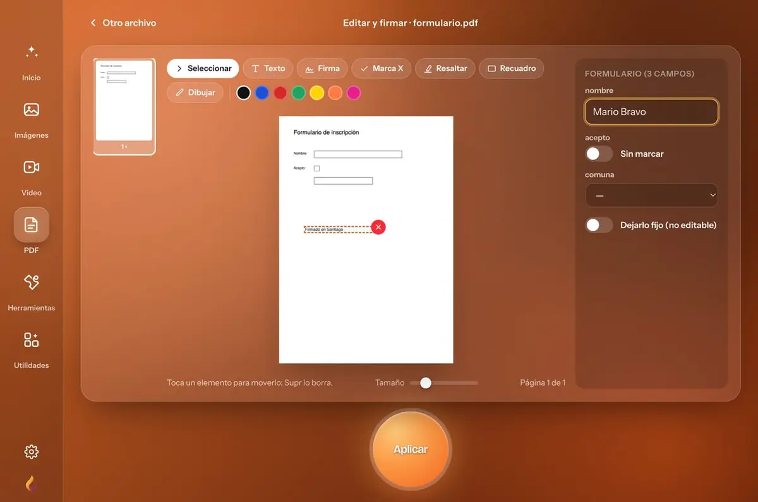758x502 pixels.
Task: Open the Herramientas icon in sidebar
Action: [x=32, y=282]
